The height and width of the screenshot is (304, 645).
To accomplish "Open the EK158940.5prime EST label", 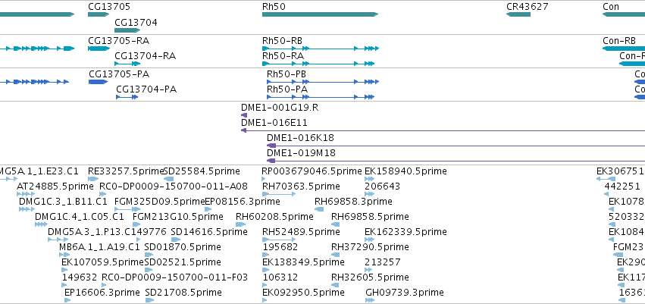I will tap(405, 171).
